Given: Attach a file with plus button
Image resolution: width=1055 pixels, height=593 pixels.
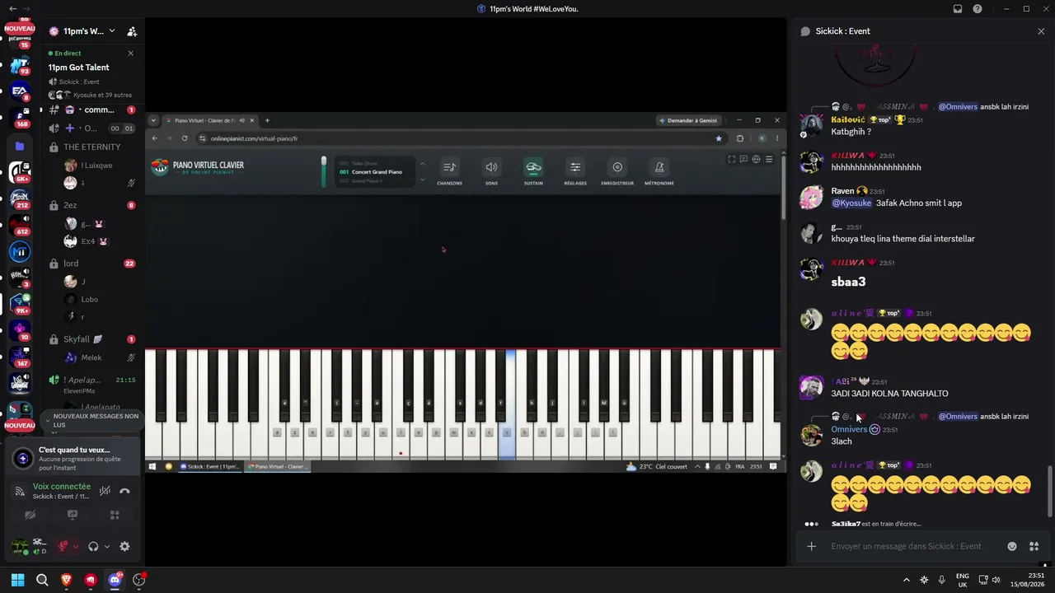Looking at the screenshot, I should (812, 546).
